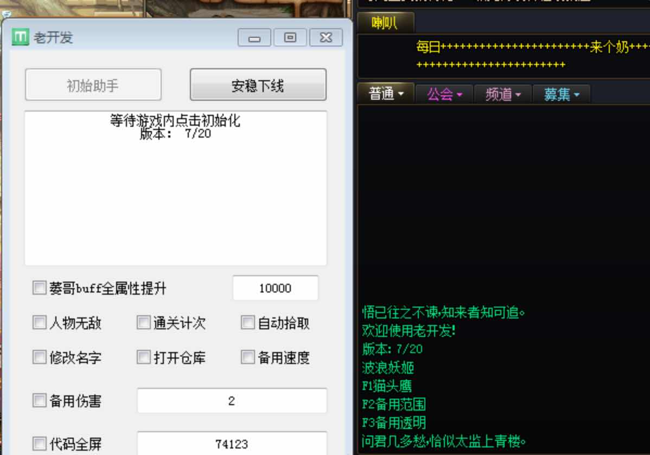The width and height of the screenshot is (650, 455).
Task: Click the green chat line 版本: 7/20
Action: [392, 349]
